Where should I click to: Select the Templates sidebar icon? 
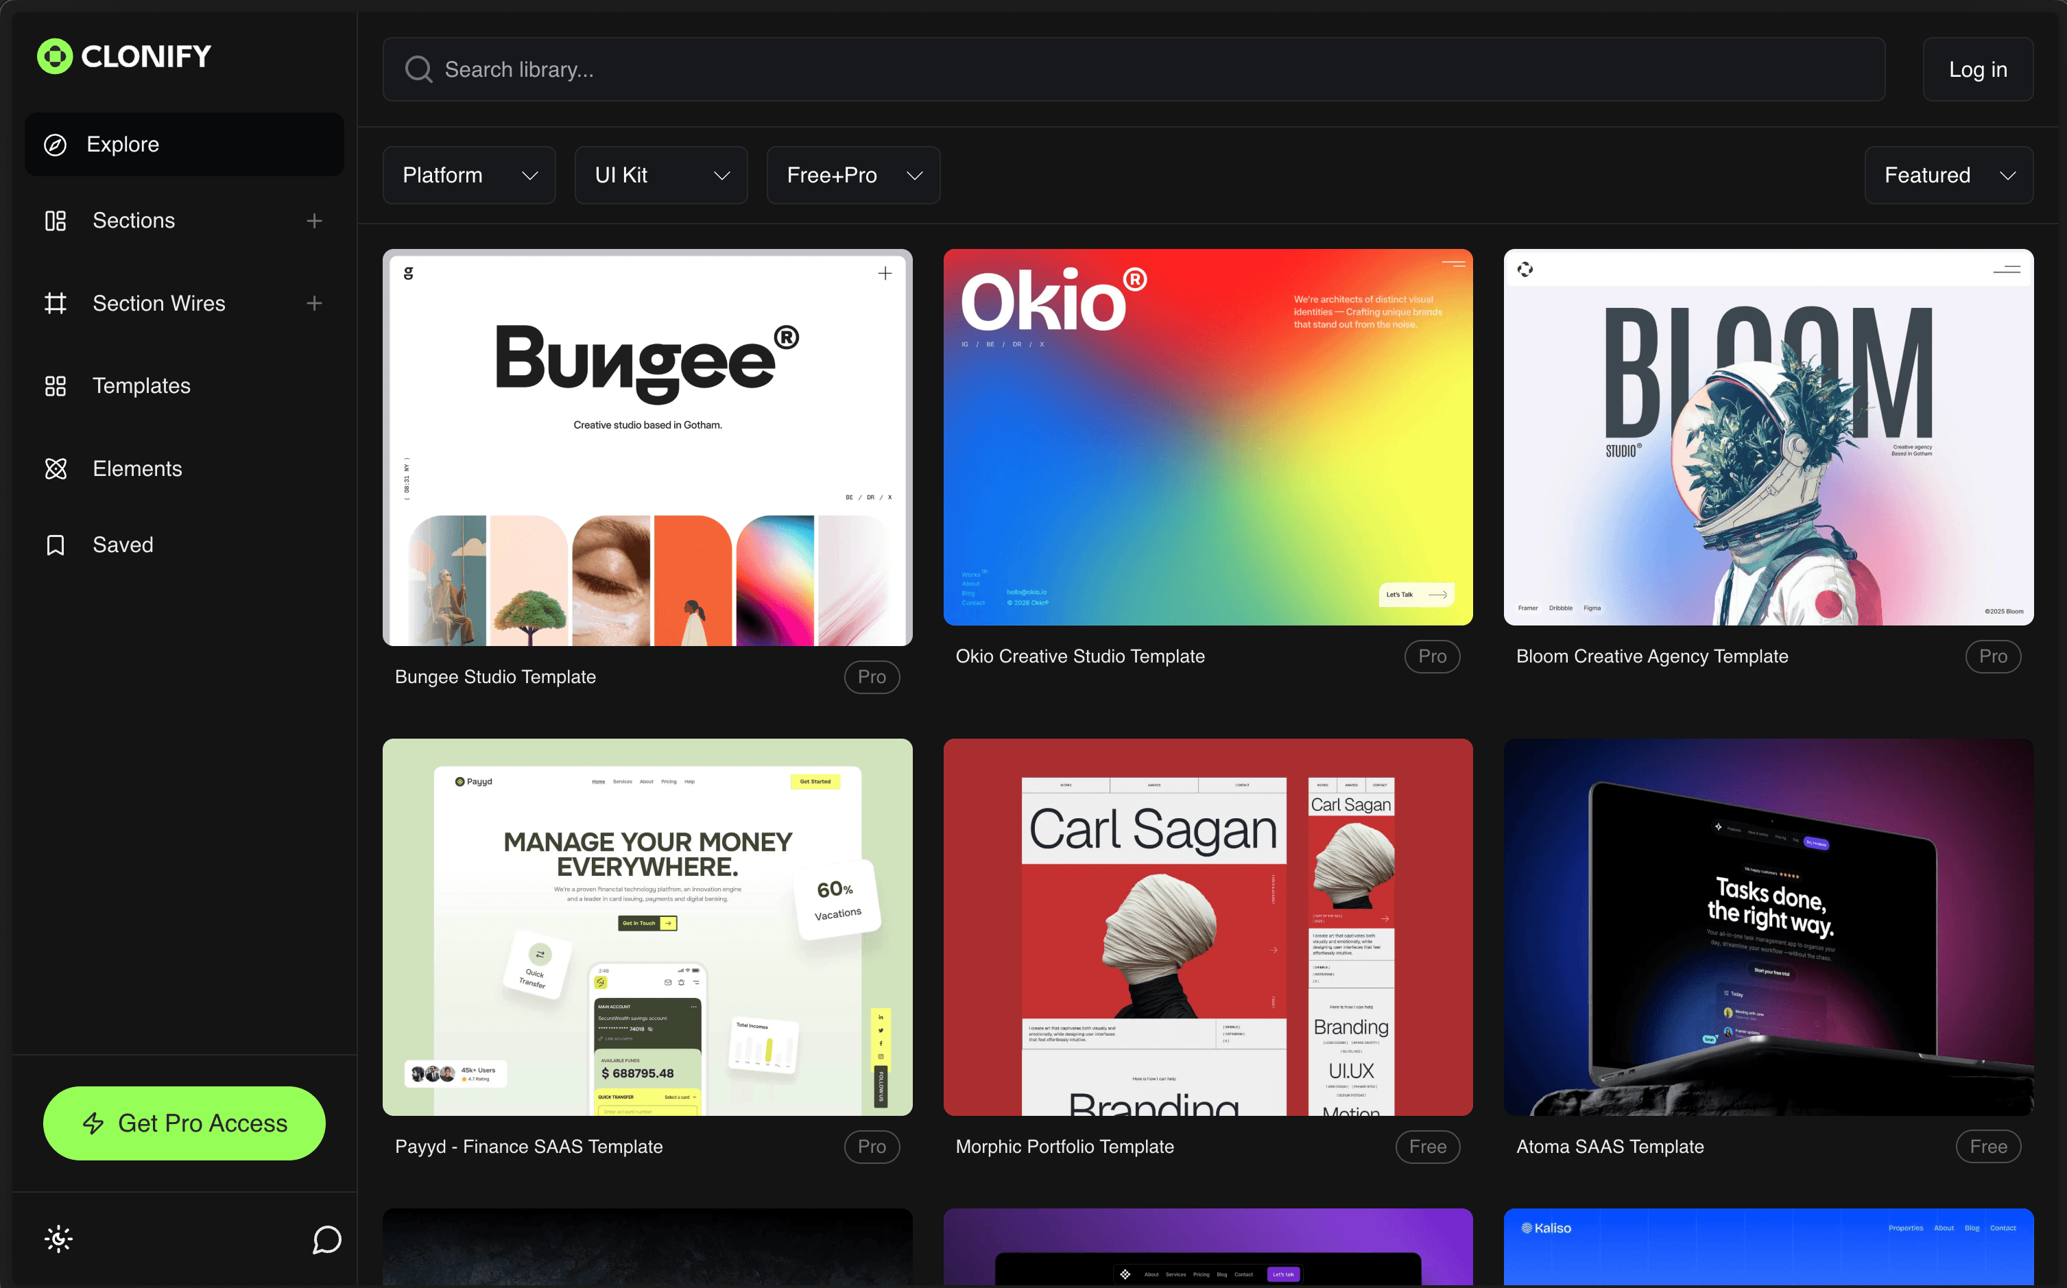(x=56, y=386)
